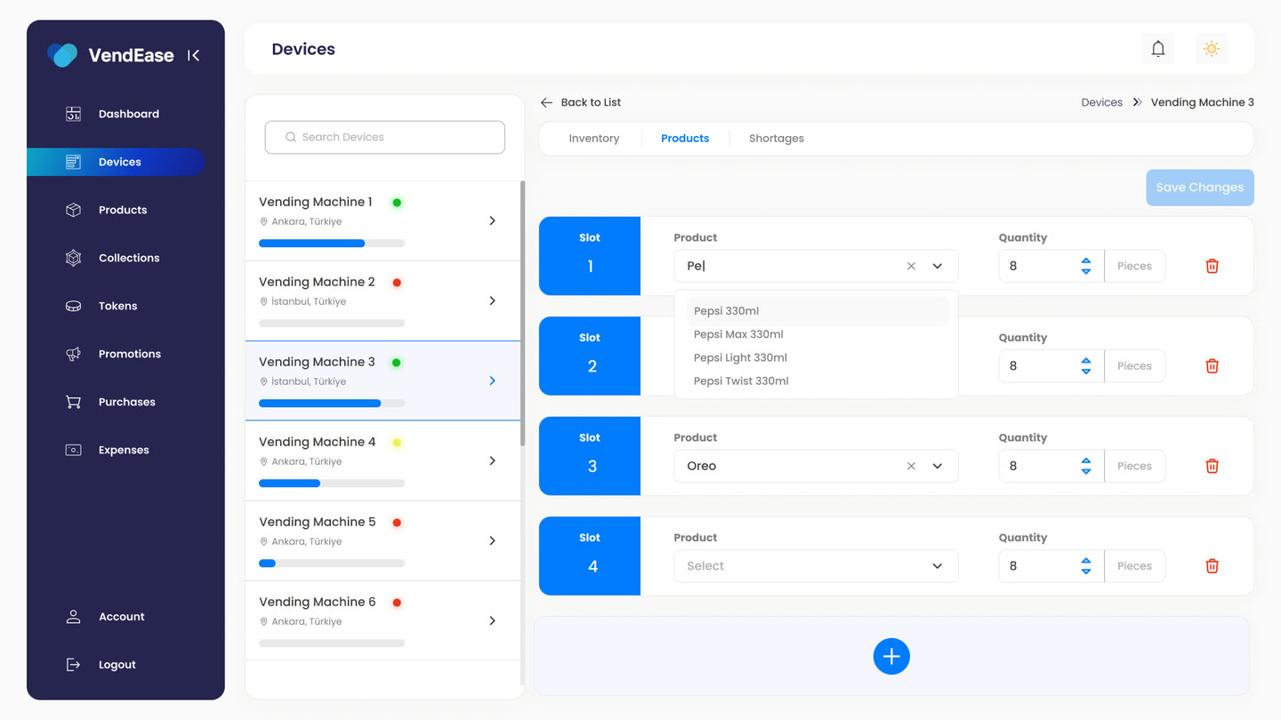Focus the Search Devices field
This screenshot has width=1281, height=720.
385,137
